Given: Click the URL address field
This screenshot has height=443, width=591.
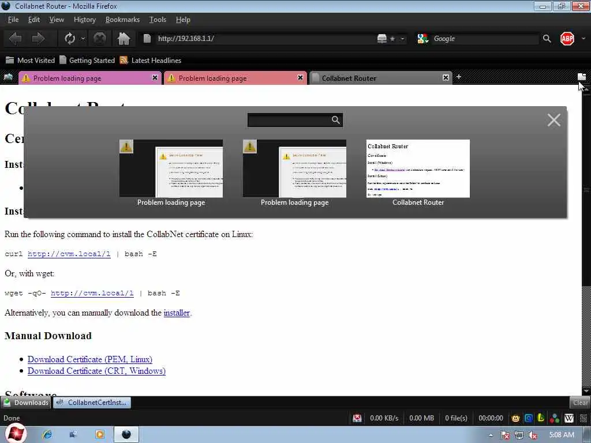Looking at the screenshot, I should click(264, 39).
